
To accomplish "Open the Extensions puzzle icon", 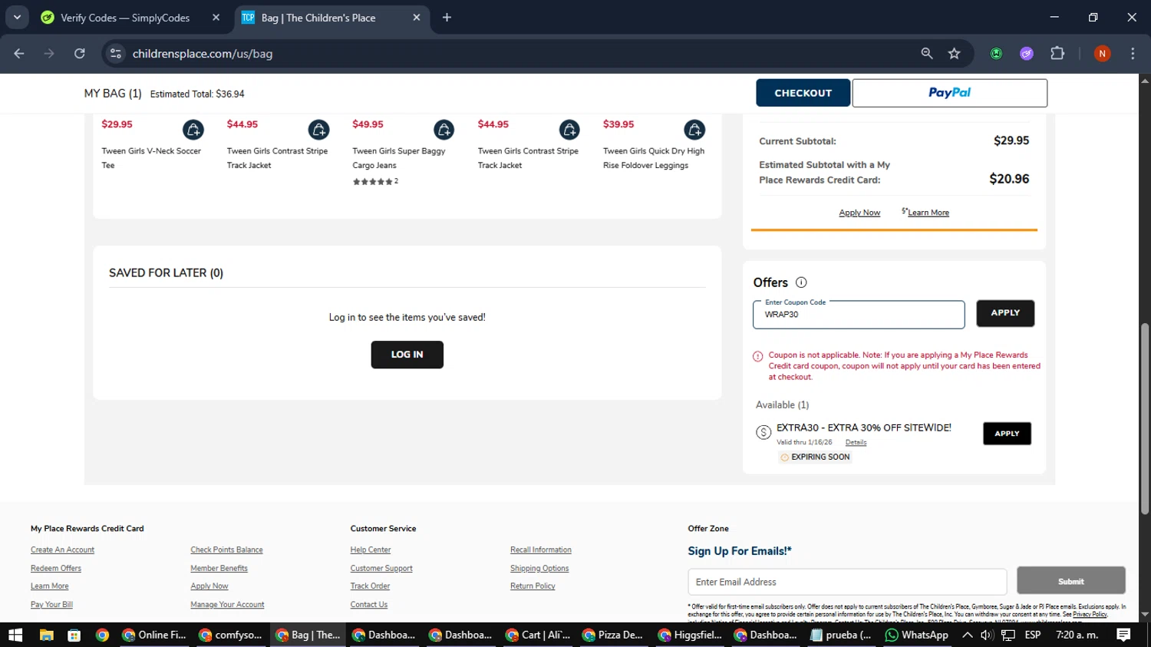I will click(x=1057, y=53).
